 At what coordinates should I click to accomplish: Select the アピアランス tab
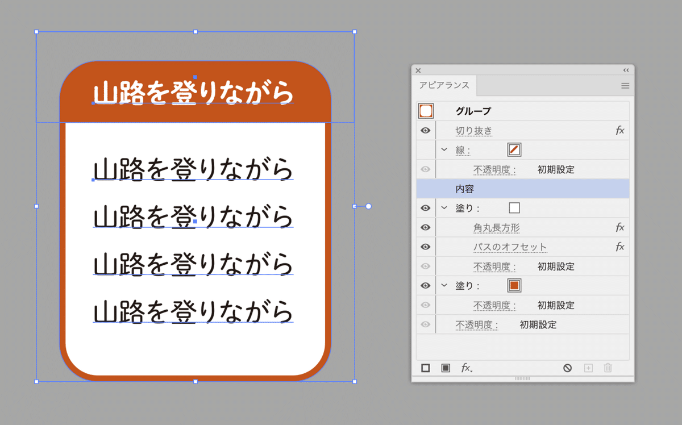click(444, 85)
